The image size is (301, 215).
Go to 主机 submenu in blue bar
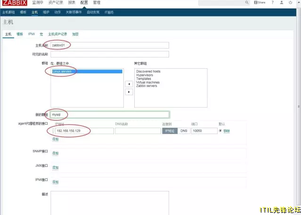coord(34,12)
